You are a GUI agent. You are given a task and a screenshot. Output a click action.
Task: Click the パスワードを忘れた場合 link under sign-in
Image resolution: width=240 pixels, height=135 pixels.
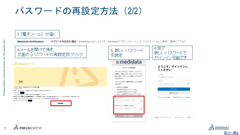coord(164,97)
